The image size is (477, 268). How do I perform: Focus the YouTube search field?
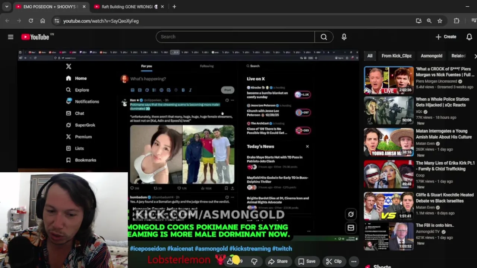tap(235, 37)
